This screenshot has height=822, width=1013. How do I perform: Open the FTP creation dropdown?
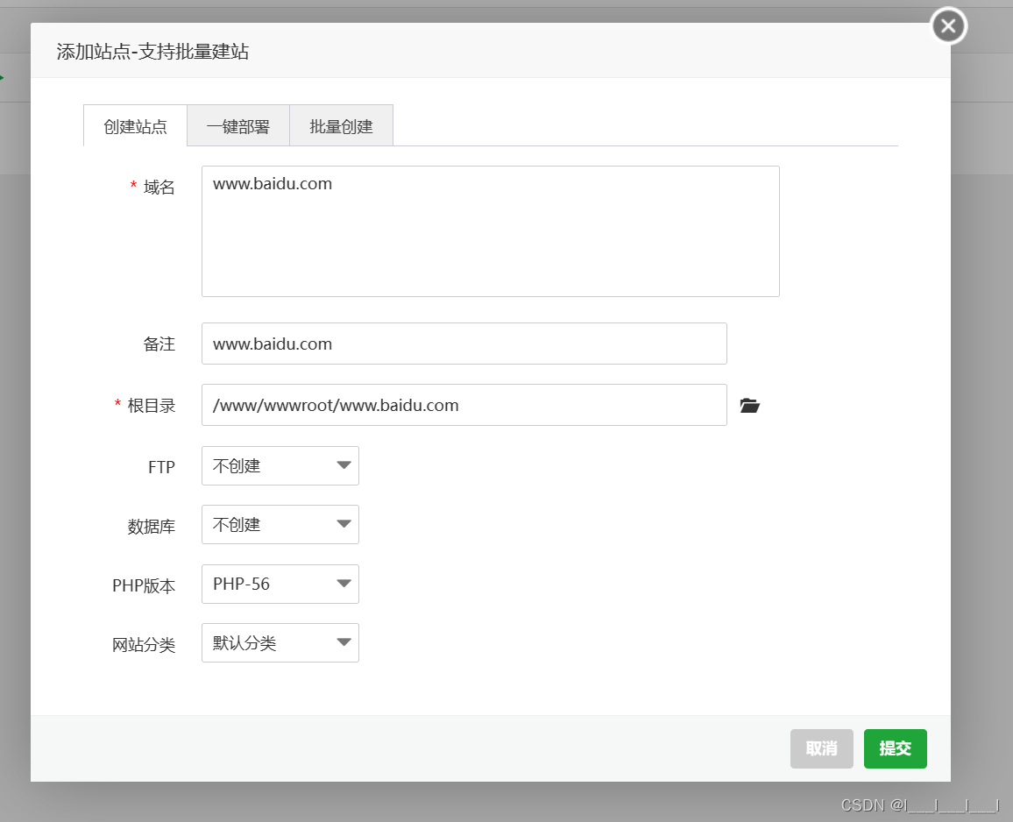click(280, 465)
